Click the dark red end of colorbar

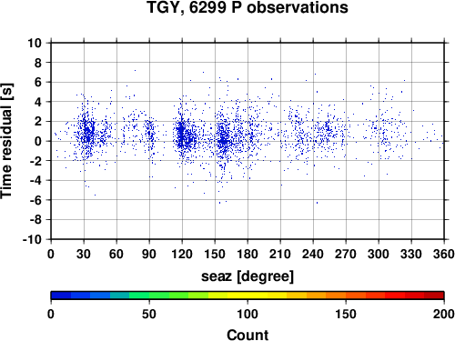(x=434, y=296)
